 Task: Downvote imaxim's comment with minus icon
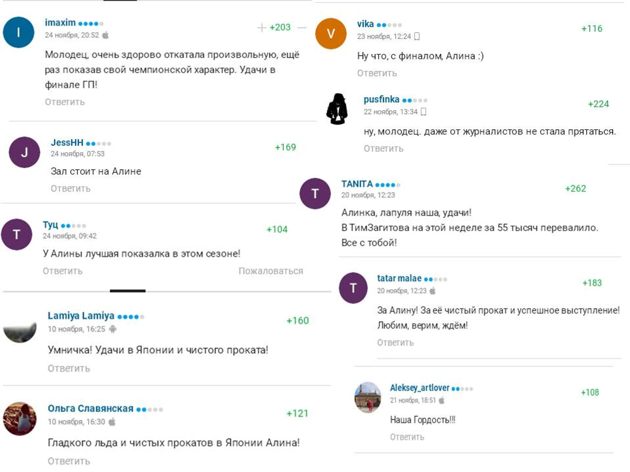[x=302, y=28]
